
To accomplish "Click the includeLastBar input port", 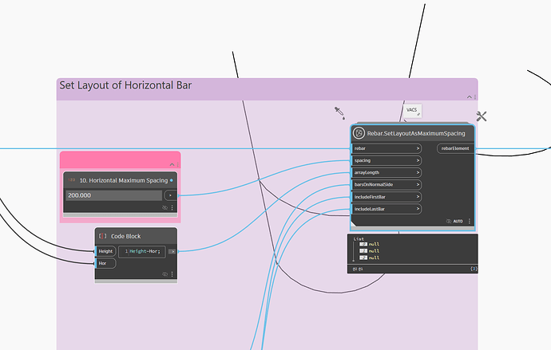I will coord(386,209).
